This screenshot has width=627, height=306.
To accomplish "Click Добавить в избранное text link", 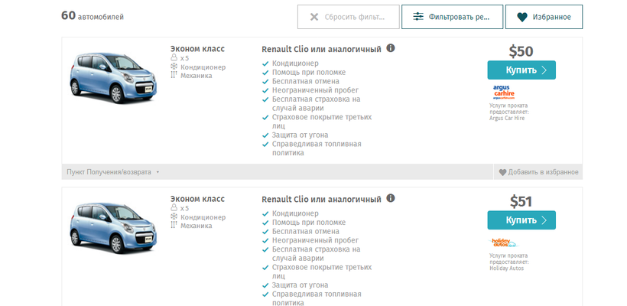I will coord(543,172).
